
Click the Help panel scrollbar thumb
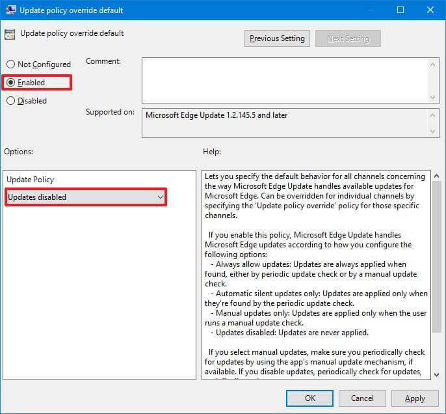[x=436, y=256]
